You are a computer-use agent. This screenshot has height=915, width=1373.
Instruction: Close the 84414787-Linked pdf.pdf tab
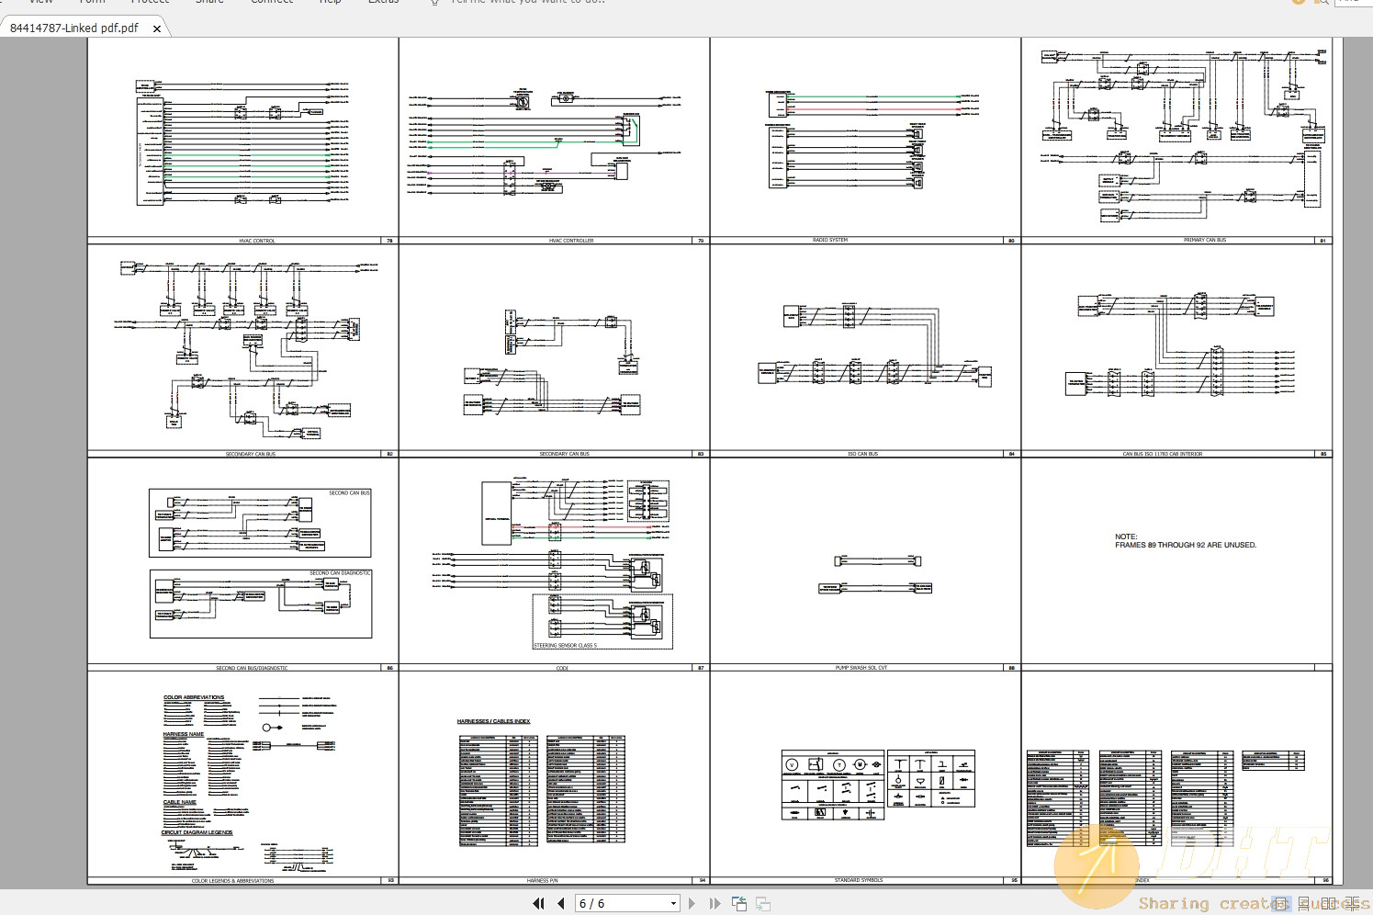pyautogui.click(x=157, y=28)
